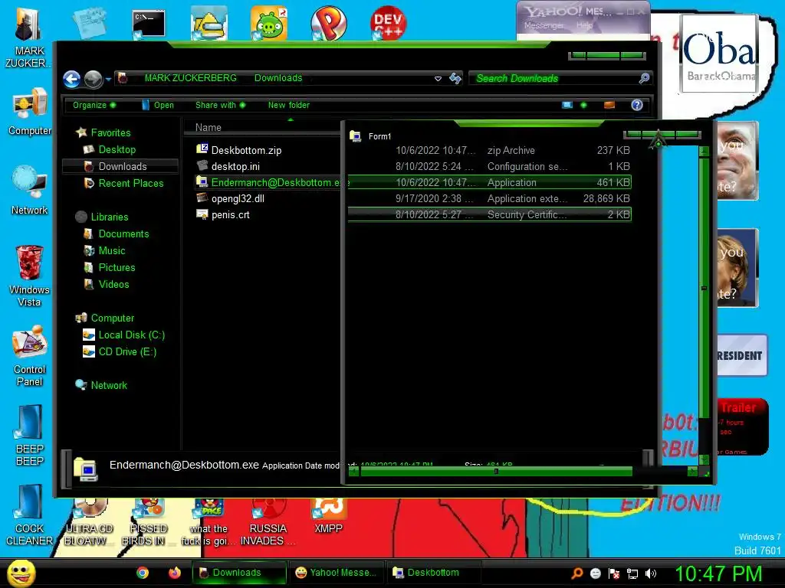
Task: Open BEEP BEEP desktop shortcut
Action: point(30,435)
